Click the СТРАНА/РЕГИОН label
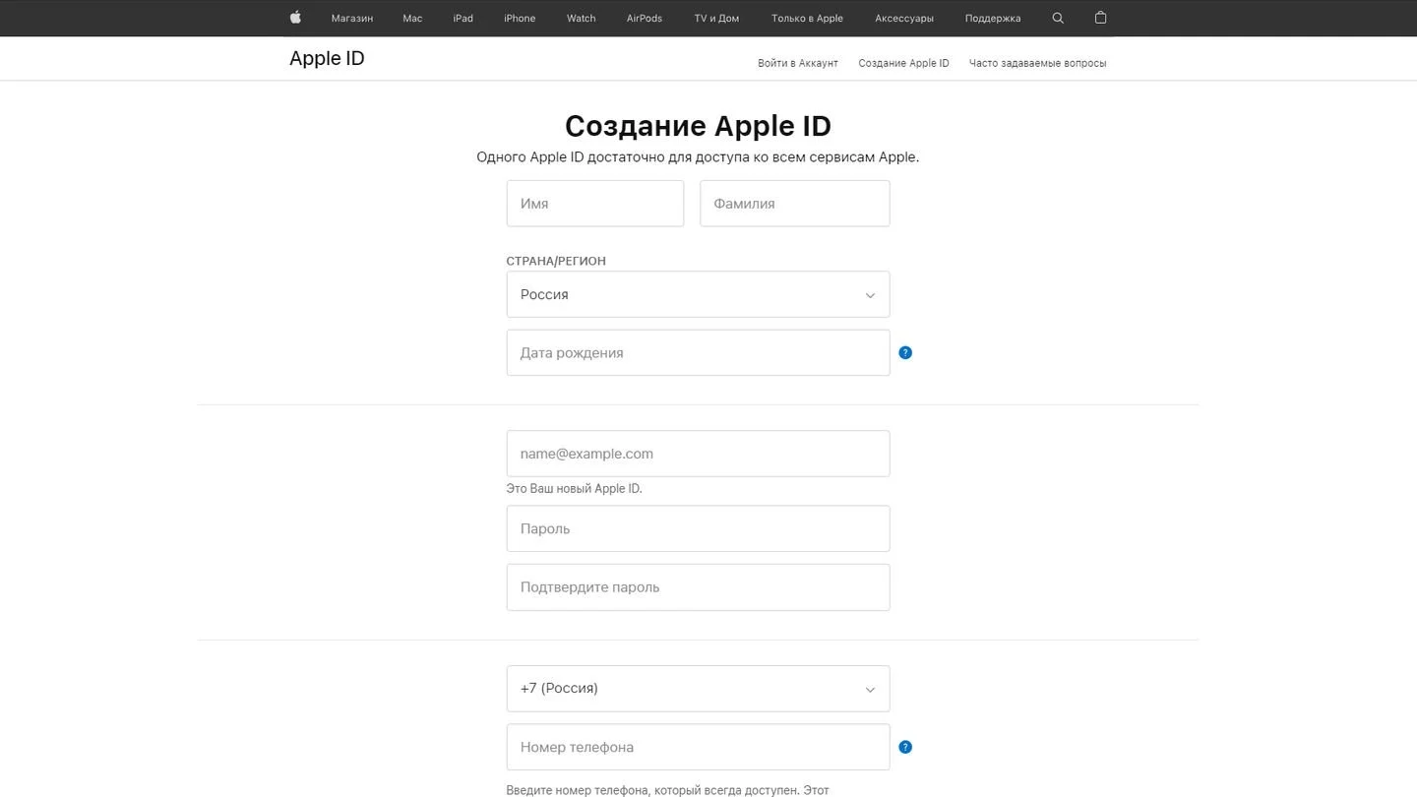The image size is (1417, 797). [556, 261]
